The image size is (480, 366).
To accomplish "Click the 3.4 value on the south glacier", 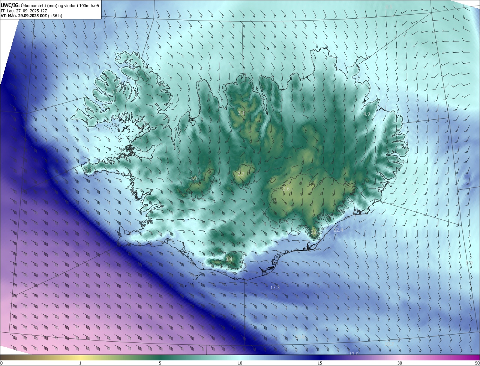I will pyautogui.click(x=229, y=259).
